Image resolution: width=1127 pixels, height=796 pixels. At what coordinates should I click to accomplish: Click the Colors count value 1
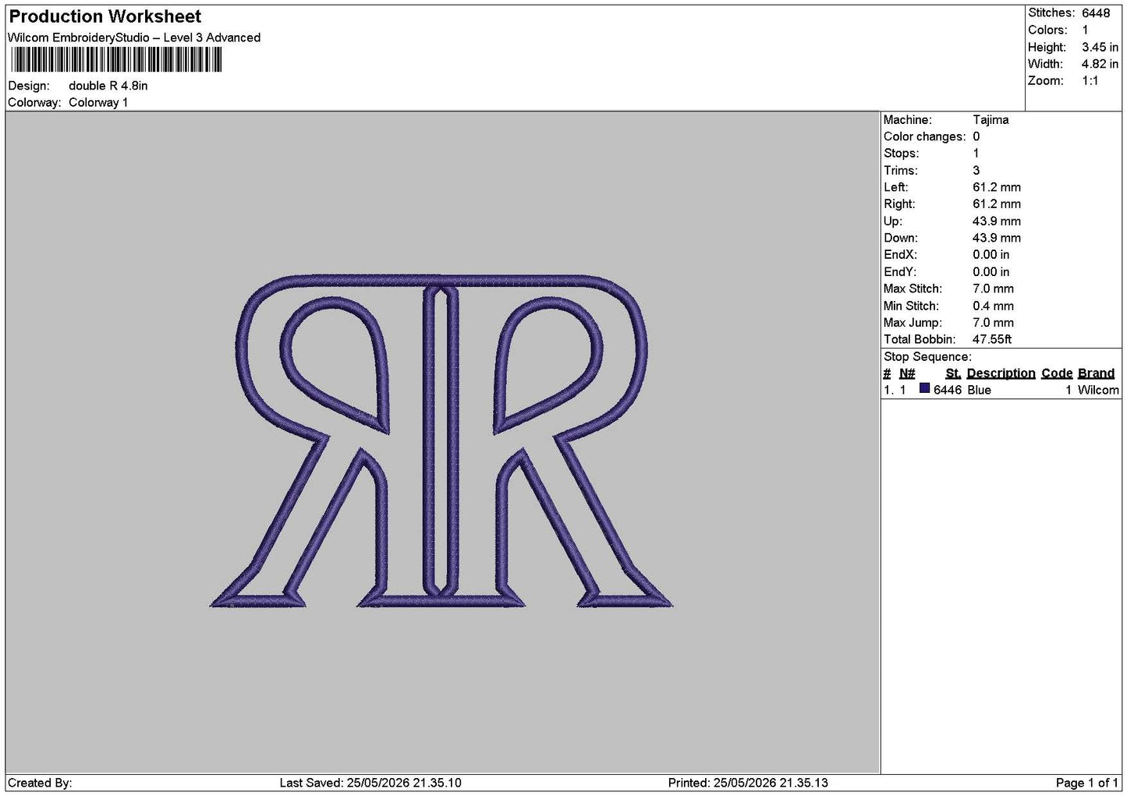[x=1085, y=30]
